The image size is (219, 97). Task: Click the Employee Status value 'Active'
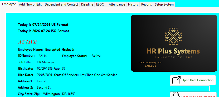pyautogui.click(x=96, y=56)
